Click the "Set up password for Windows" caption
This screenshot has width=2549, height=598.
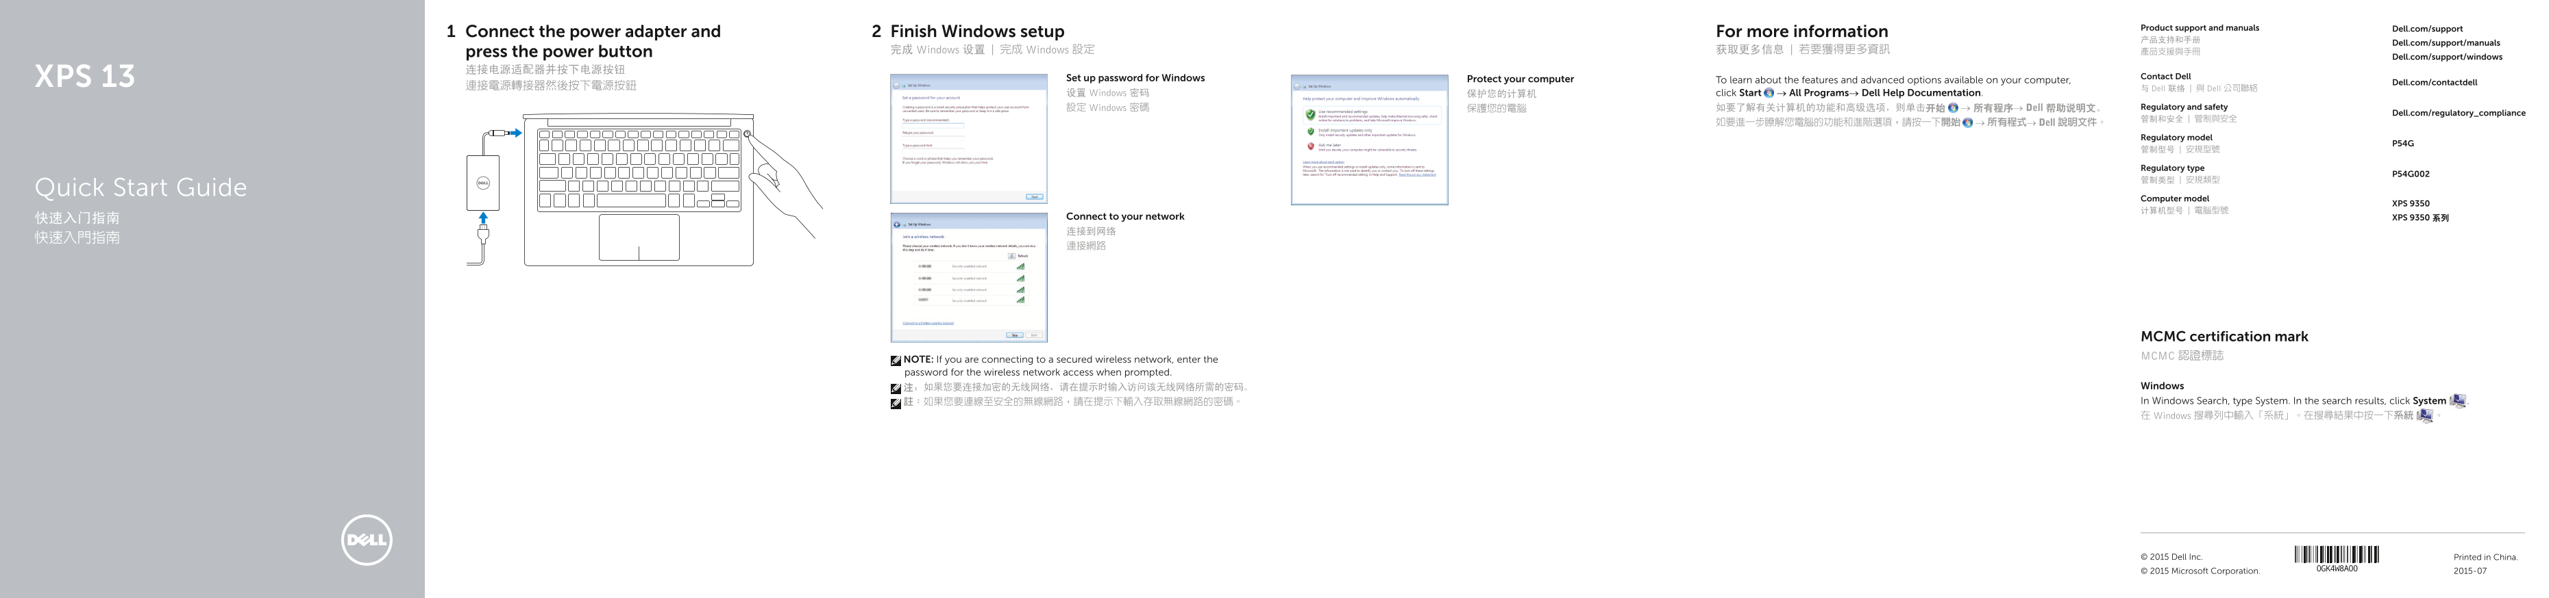click(x=1135, y=78)
